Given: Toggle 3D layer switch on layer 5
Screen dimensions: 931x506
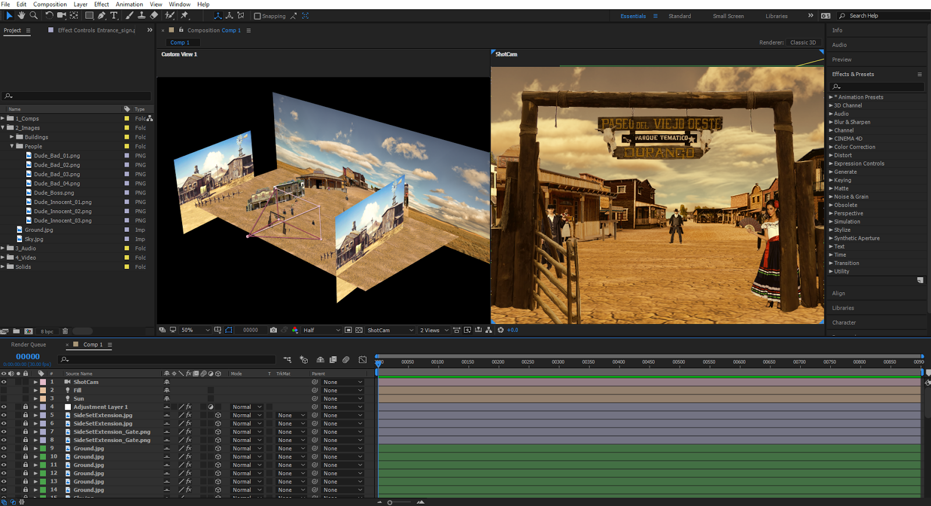Looking at the screenshot, I should tap(218, 415).
